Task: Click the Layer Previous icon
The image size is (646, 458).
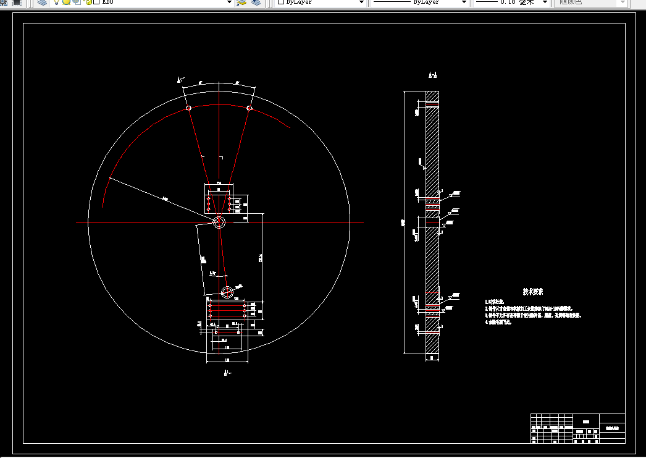Action: click(x=256, y=2)
